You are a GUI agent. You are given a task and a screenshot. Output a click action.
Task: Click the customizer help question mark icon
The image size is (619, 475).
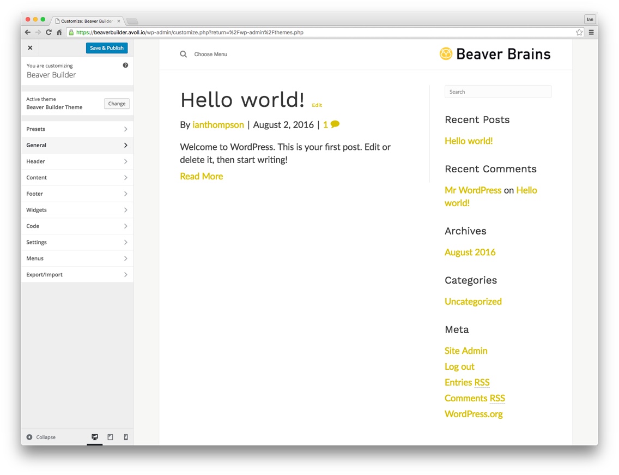pyautogui.click(x=125, y=65)
